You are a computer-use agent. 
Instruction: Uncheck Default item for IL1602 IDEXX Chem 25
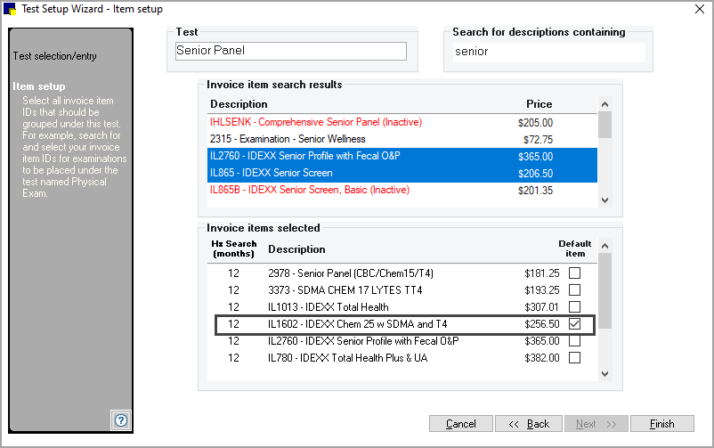click(574, 323)
